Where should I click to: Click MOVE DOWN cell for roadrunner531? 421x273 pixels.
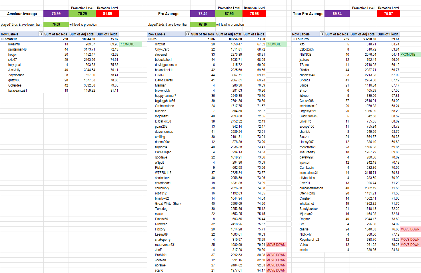pyautogui.click(x=276, y=245)
